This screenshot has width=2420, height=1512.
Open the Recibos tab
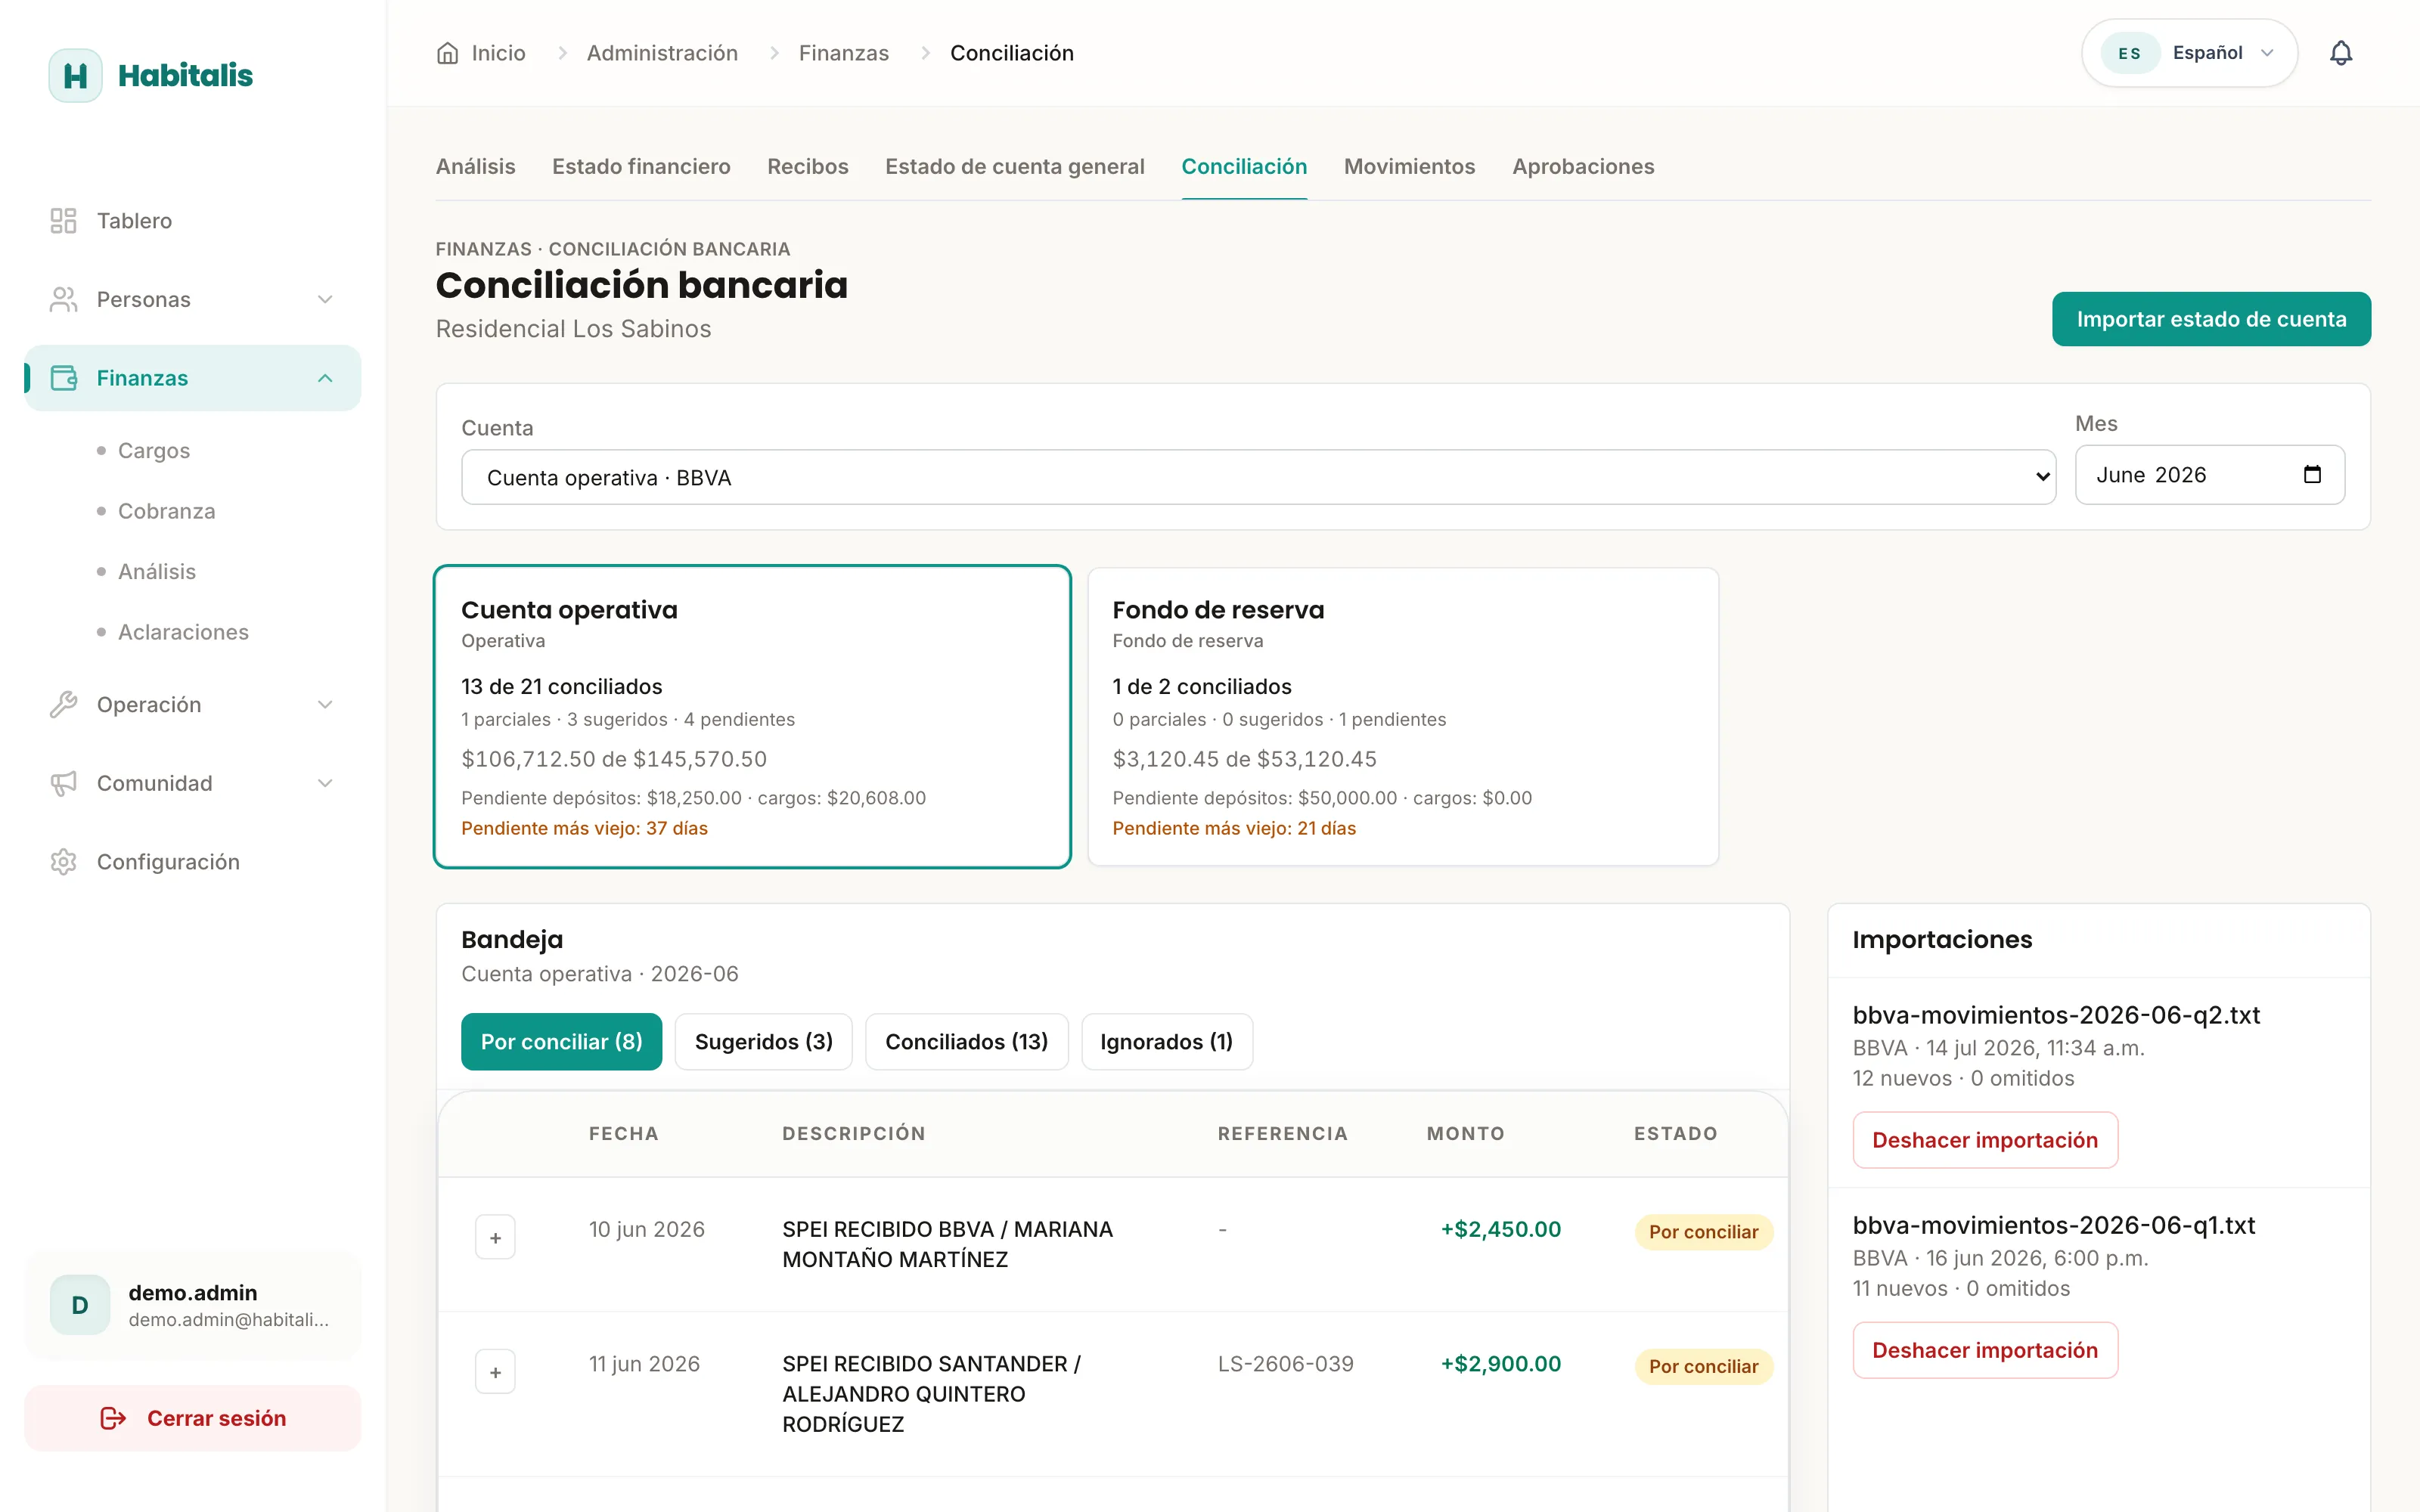coord(808,167)
